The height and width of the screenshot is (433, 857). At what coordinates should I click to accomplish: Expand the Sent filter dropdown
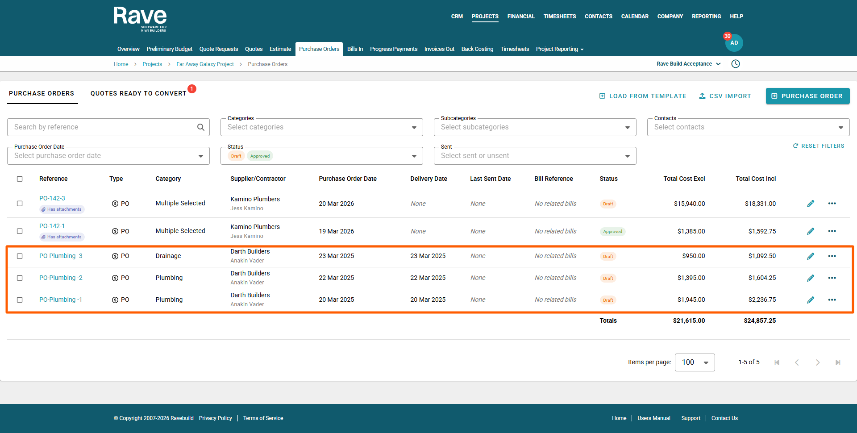[x=627, y=156]
